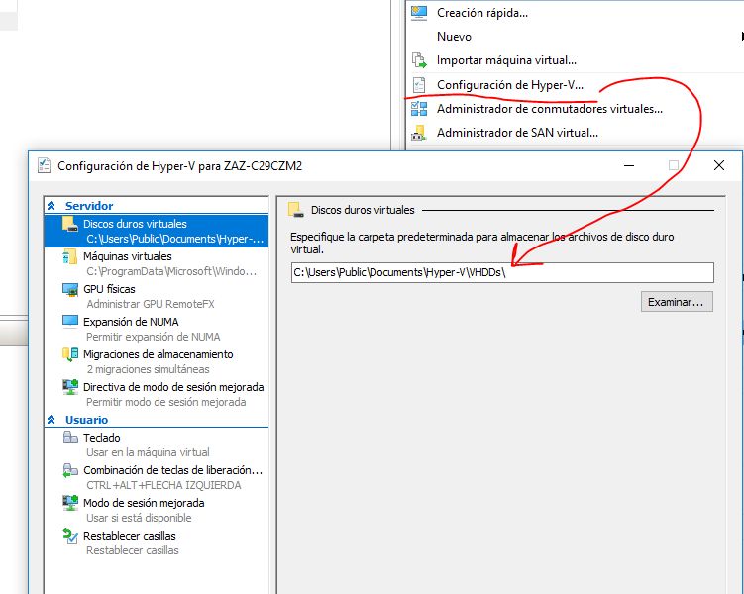The image size is (744, 594).
Task: Select Discos duros virtuales in the settings tree
Action: (x=157, y=231)
